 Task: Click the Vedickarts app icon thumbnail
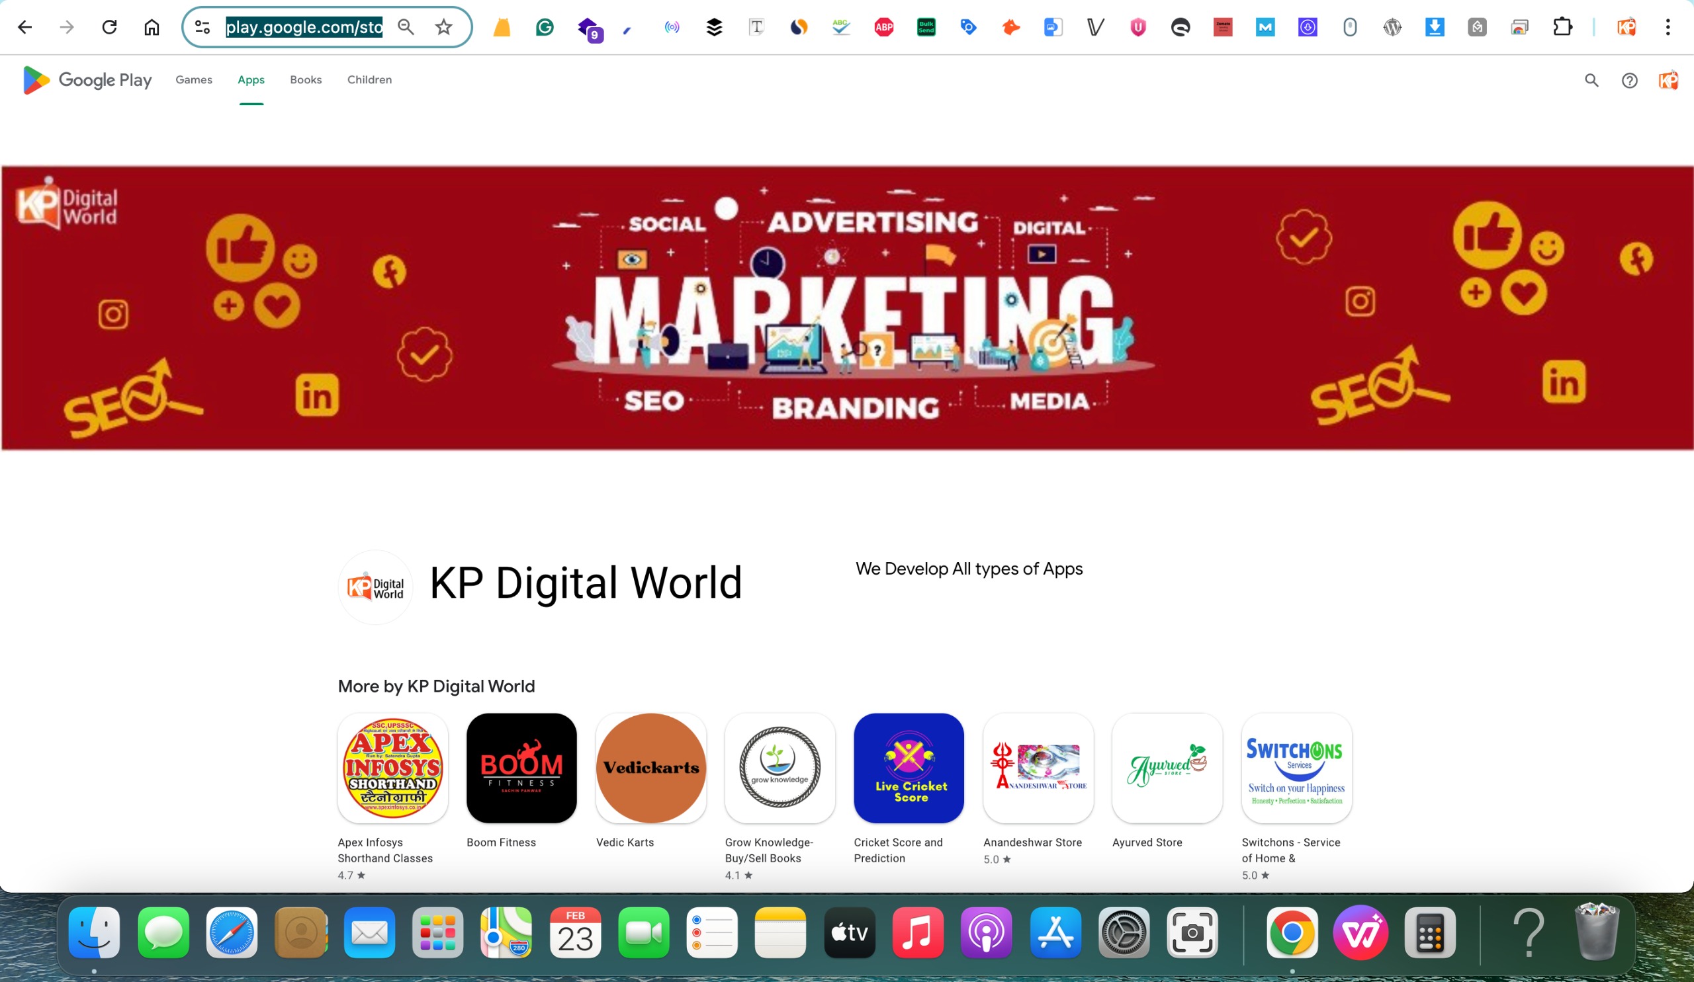[650, 768]
